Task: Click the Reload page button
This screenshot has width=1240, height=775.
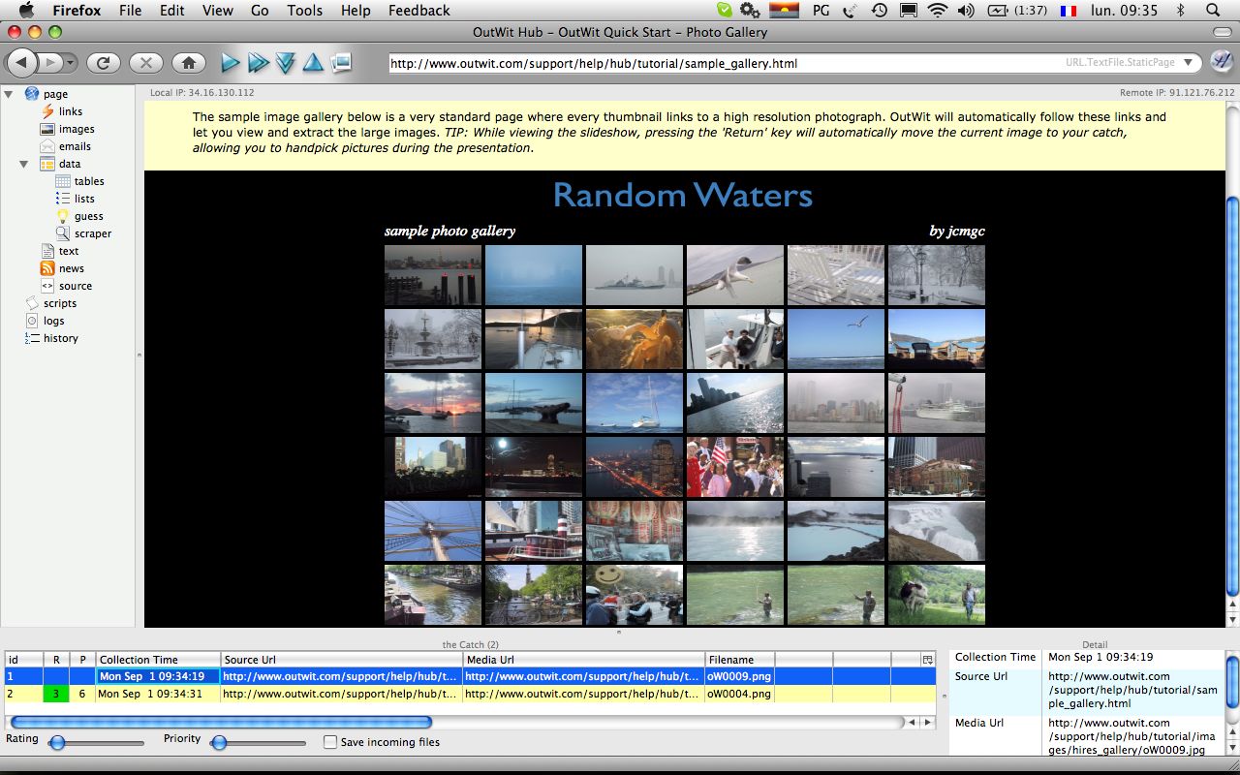Action: (103, 63)
